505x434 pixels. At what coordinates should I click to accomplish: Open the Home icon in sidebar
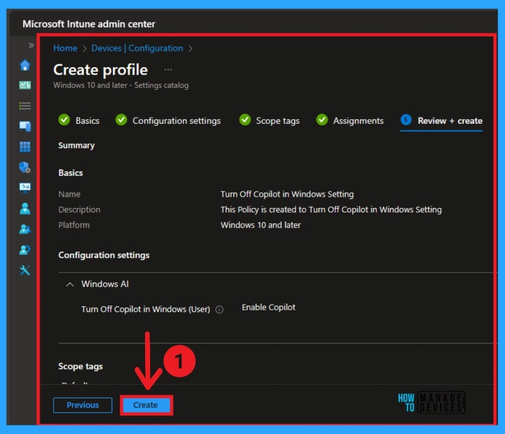[25, 65]
